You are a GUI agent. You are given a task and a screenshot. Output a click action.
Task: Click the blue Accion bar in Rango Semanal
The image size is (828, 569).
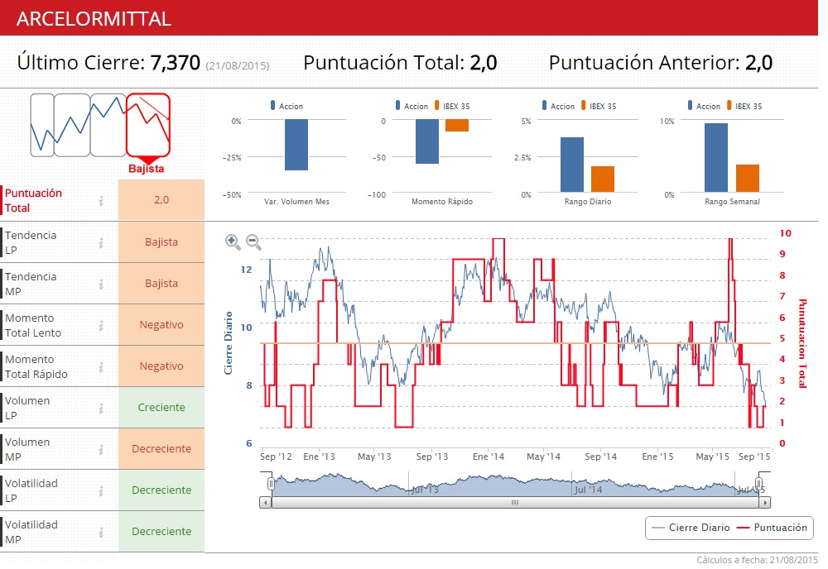coord(716,158)
